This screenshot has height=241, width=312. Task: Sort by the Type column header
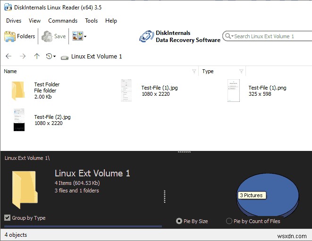[x=208, y=71]
